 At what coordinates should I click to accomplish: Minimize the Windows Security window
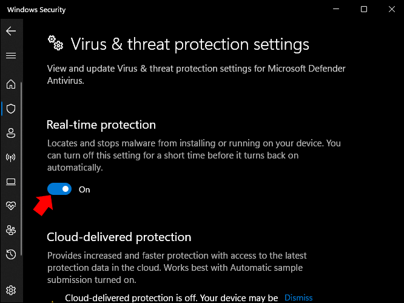pos(336,9)
